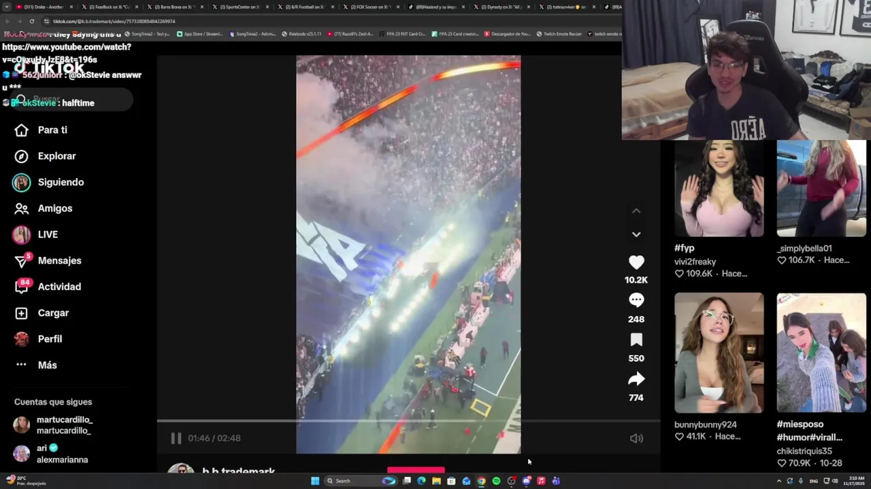Switch to the FOX Soccer on X tab
This screenshot has width=871, height=489.
point(372,7)
